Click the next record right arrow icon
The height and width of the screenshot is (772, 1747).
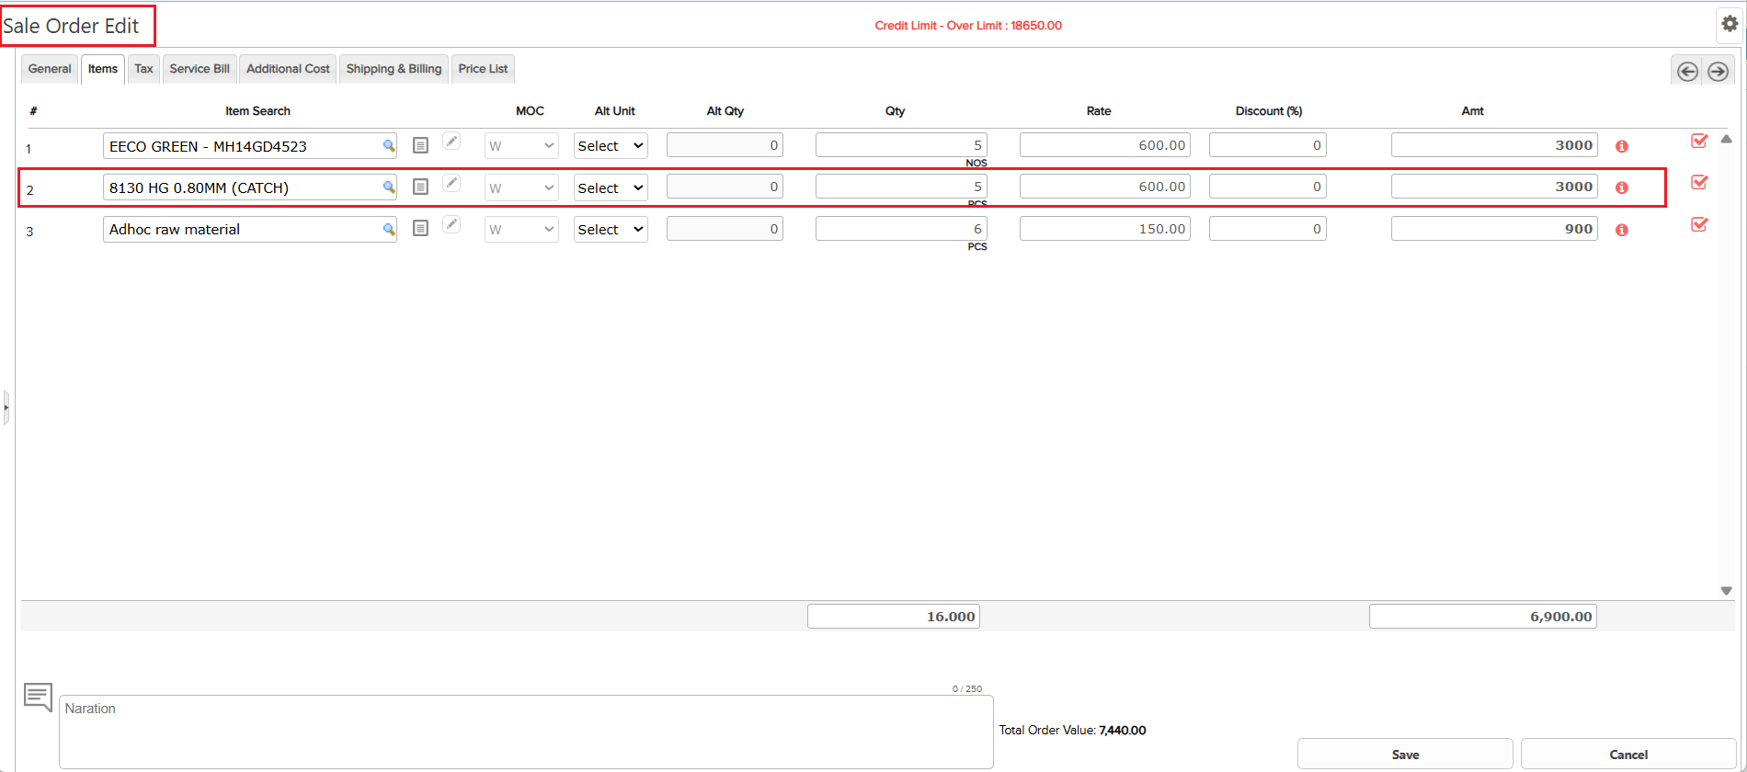click(1718, 72)
